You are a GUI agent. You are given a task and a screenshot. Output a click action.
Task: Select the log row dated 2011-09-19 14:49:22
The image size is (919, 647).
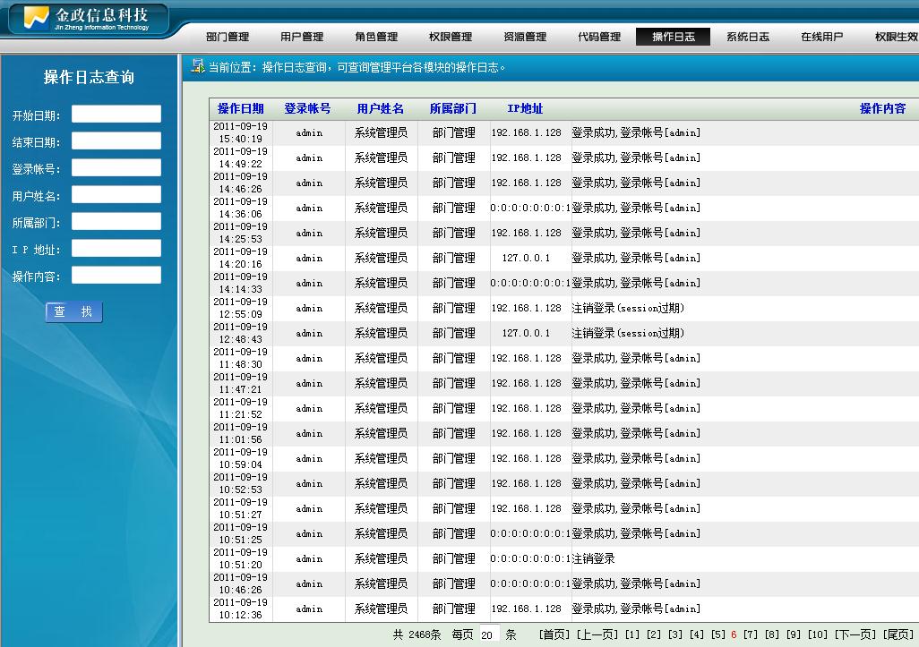[x=563, y=158]
